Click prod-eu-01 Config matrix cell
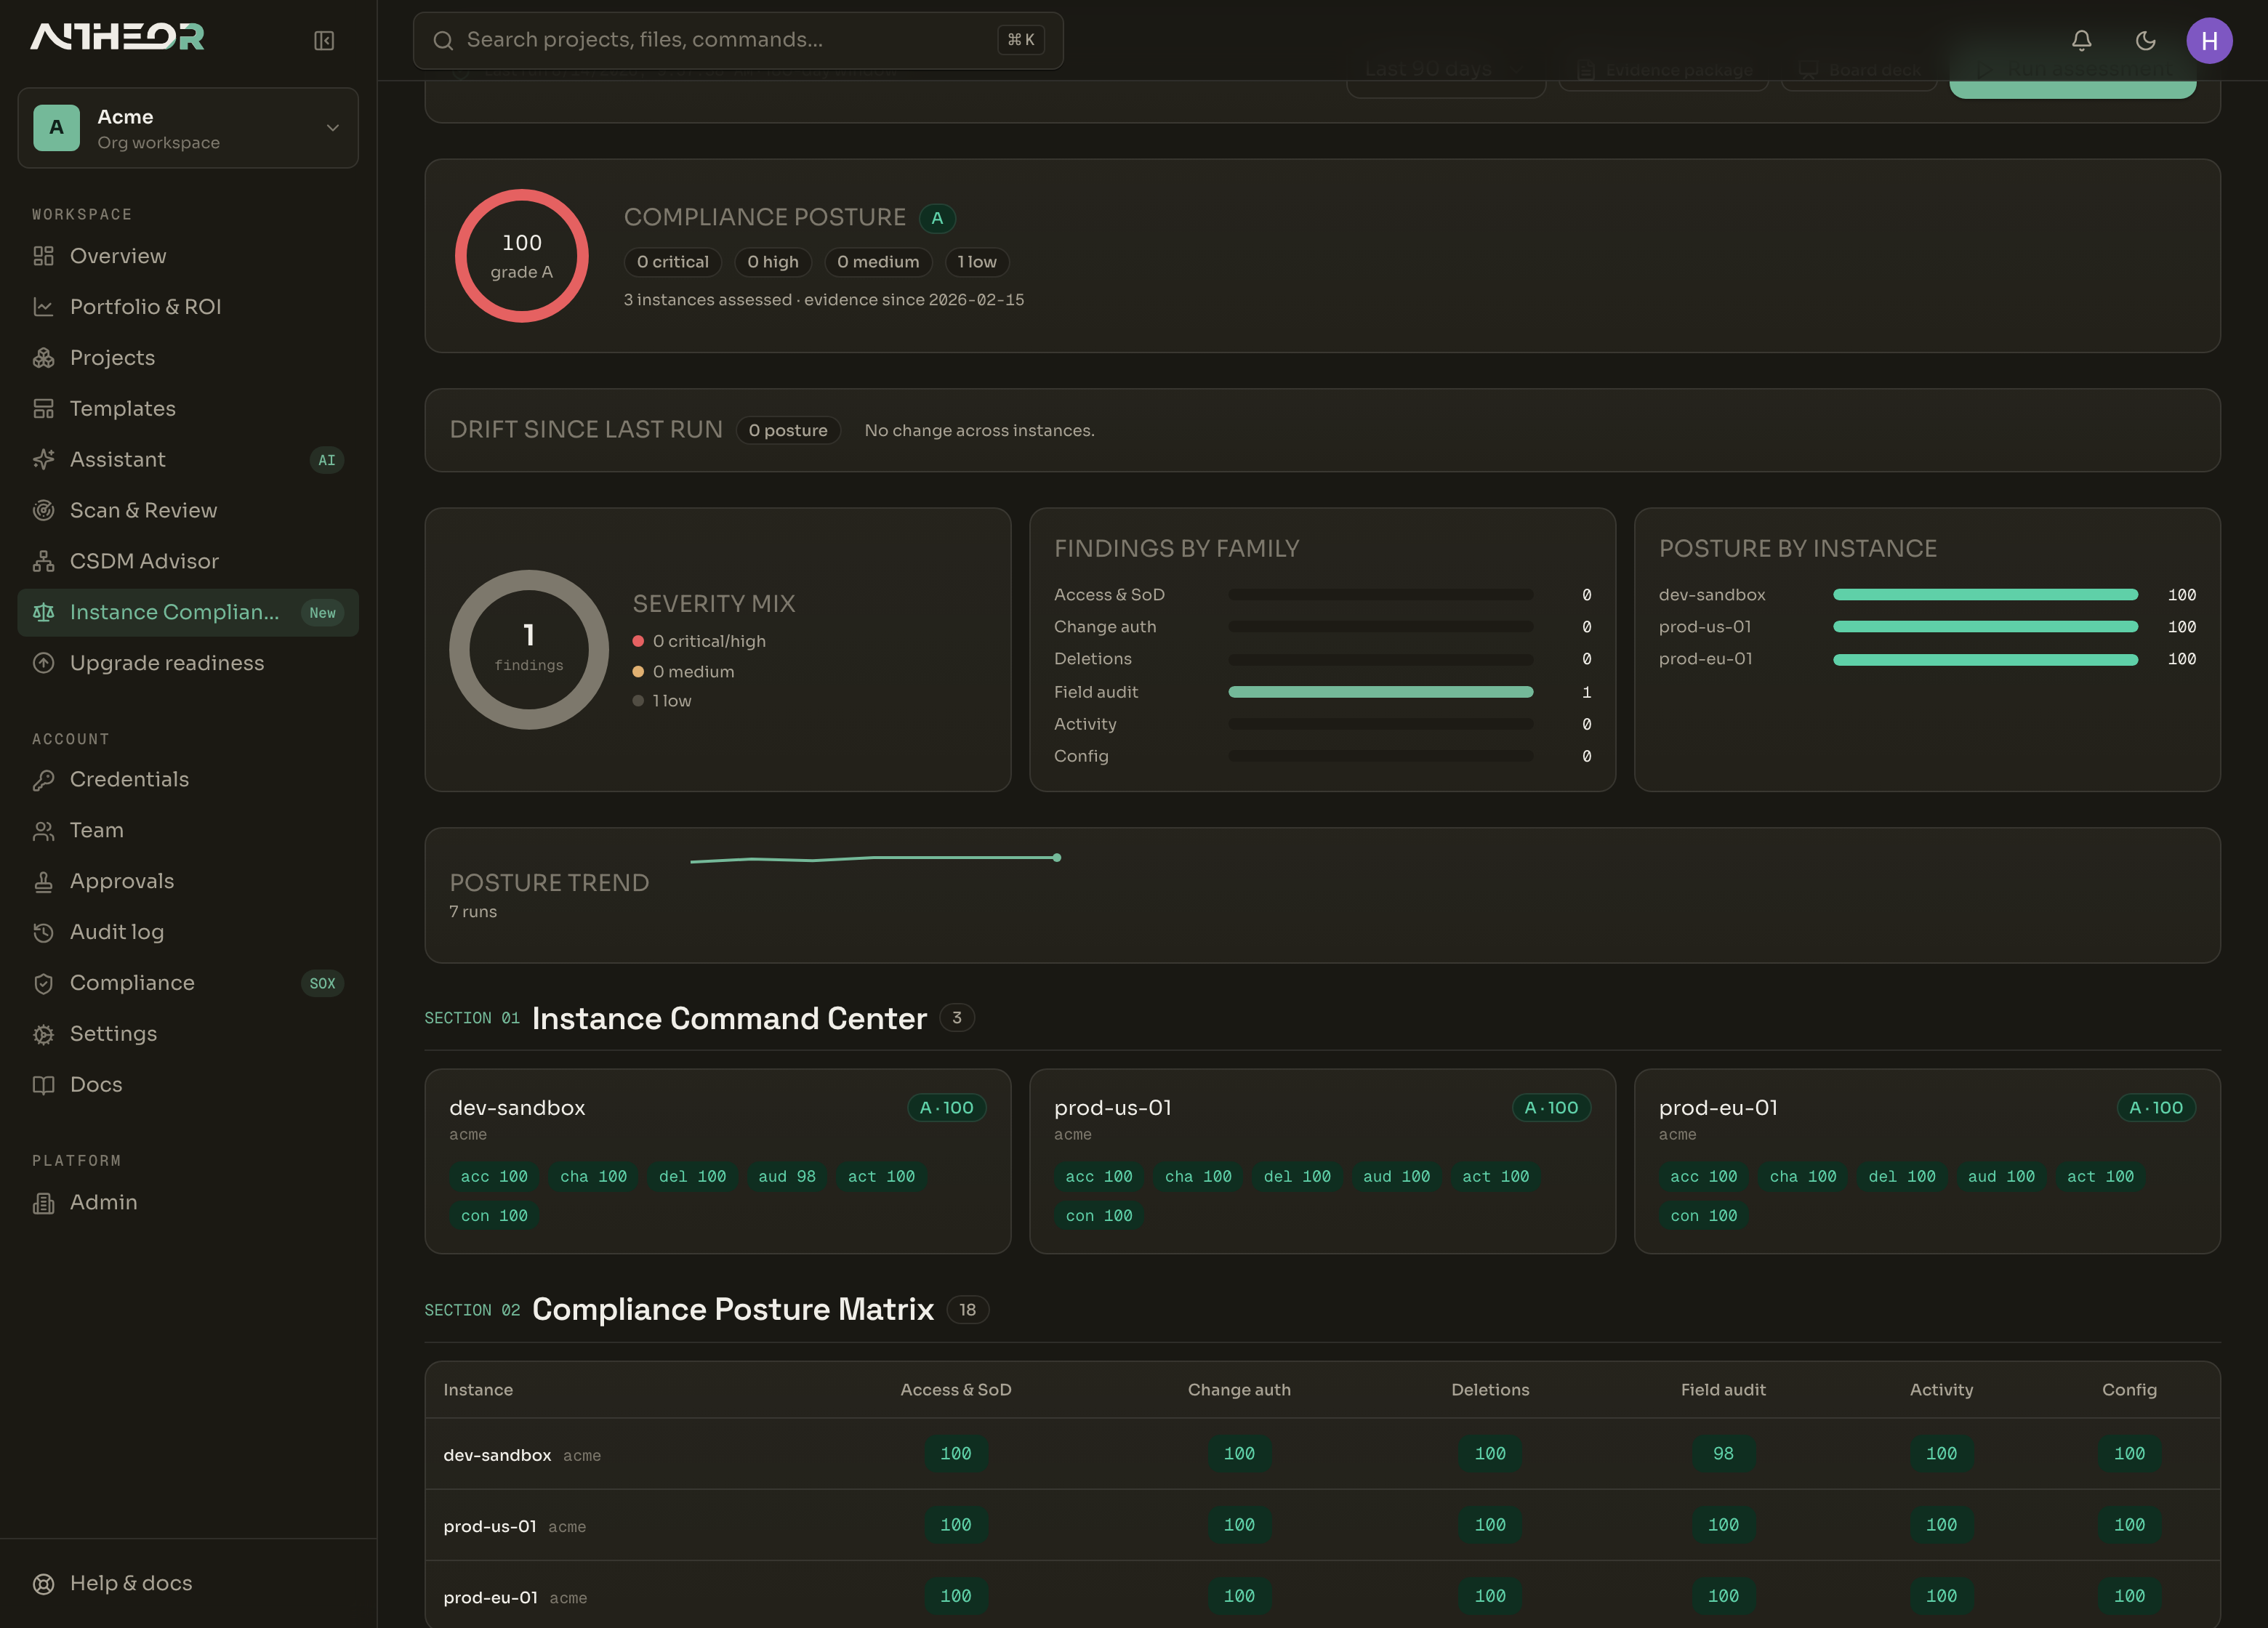2268x1628 pixels. 2129,1596
